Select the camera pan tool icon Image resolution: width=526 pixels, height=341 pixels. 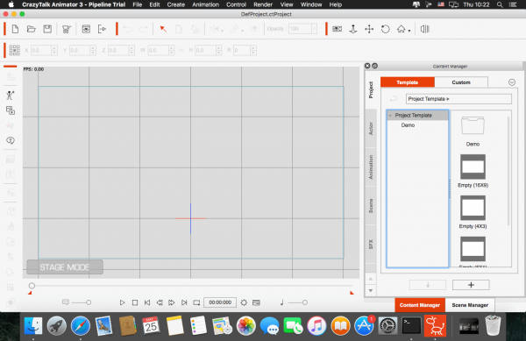point(369,29)
